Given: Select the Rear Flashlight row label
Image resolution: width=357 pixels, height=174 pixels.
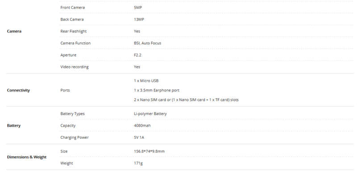Looking at the screenshot, I should 73,31.
